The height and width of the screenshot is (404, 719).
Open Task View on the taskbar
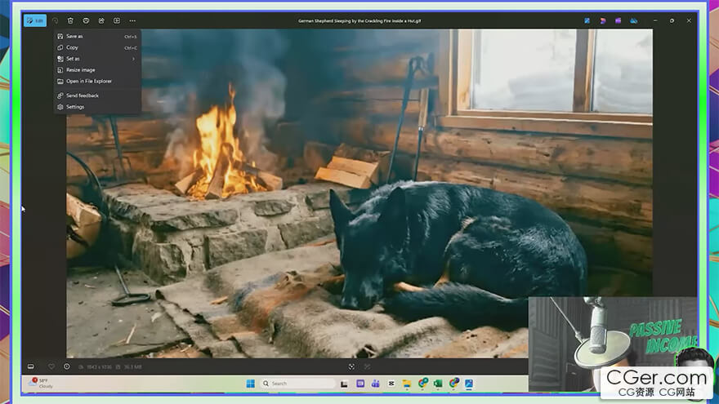click(x=344, y=384)
